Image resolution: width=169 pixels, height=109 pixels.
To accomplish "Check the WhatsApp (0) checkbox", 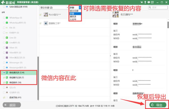I will coord(4,18).
